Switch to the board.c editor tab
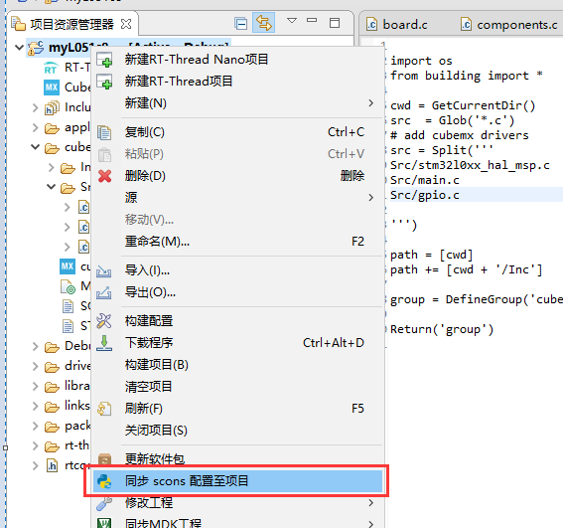 397,25
